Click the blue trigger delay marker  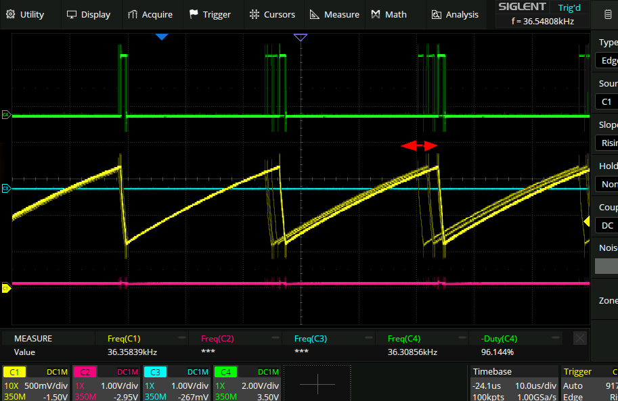coord(161,37)
